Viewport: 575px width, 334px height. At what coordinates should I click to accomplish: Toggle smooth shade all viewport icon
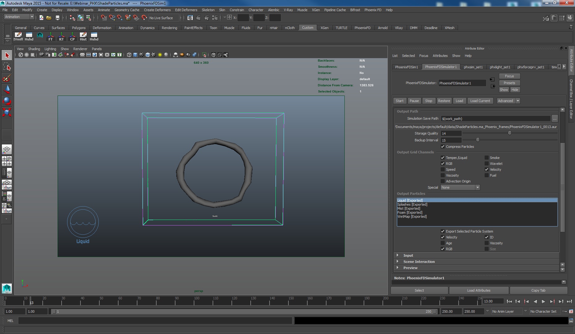point(135,55)
